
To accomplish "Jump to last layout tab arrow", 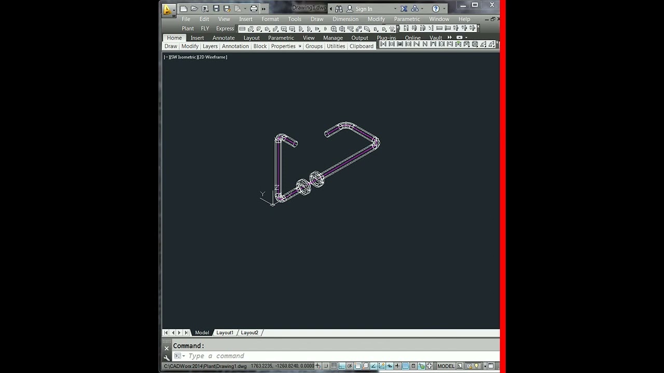I will pos(186,333).
